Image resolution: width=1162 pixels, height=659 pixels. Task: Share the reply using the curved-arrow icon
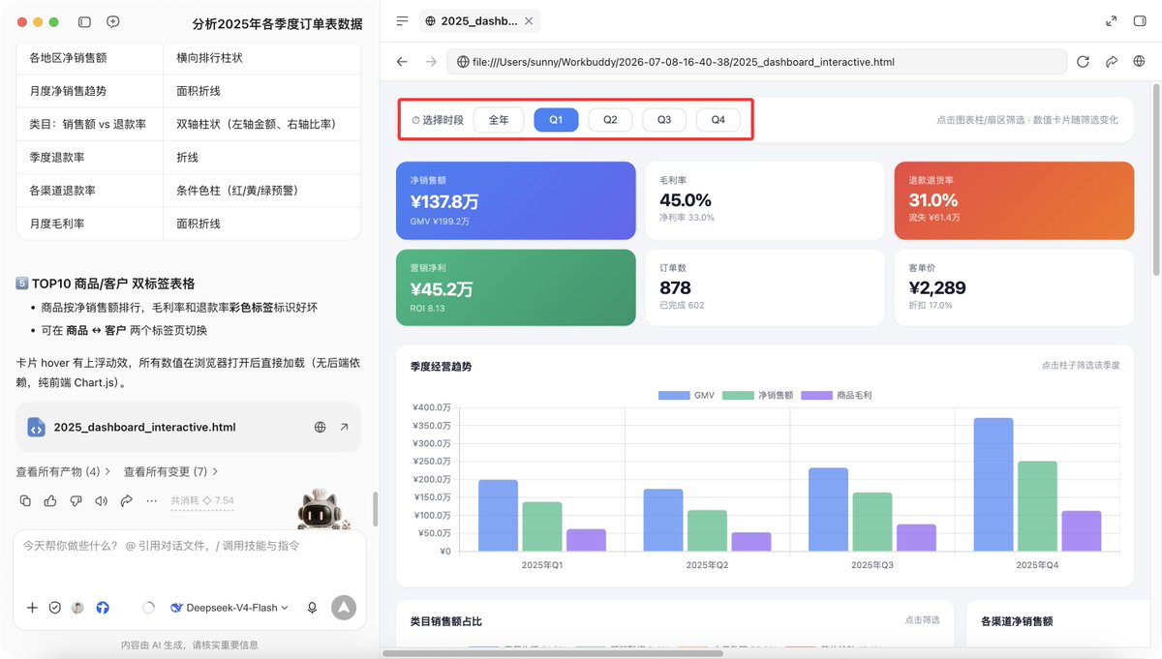126,500
